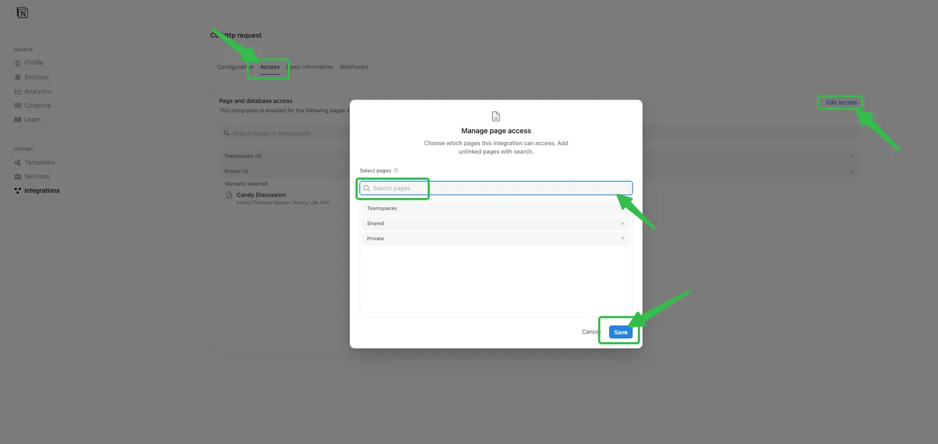Click the Services icon under Listings
Viewport: 938px width, 444px height.
(18, 177)
